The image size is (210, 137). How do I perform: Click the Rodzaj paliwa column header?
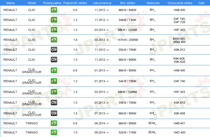coord(52,3)
